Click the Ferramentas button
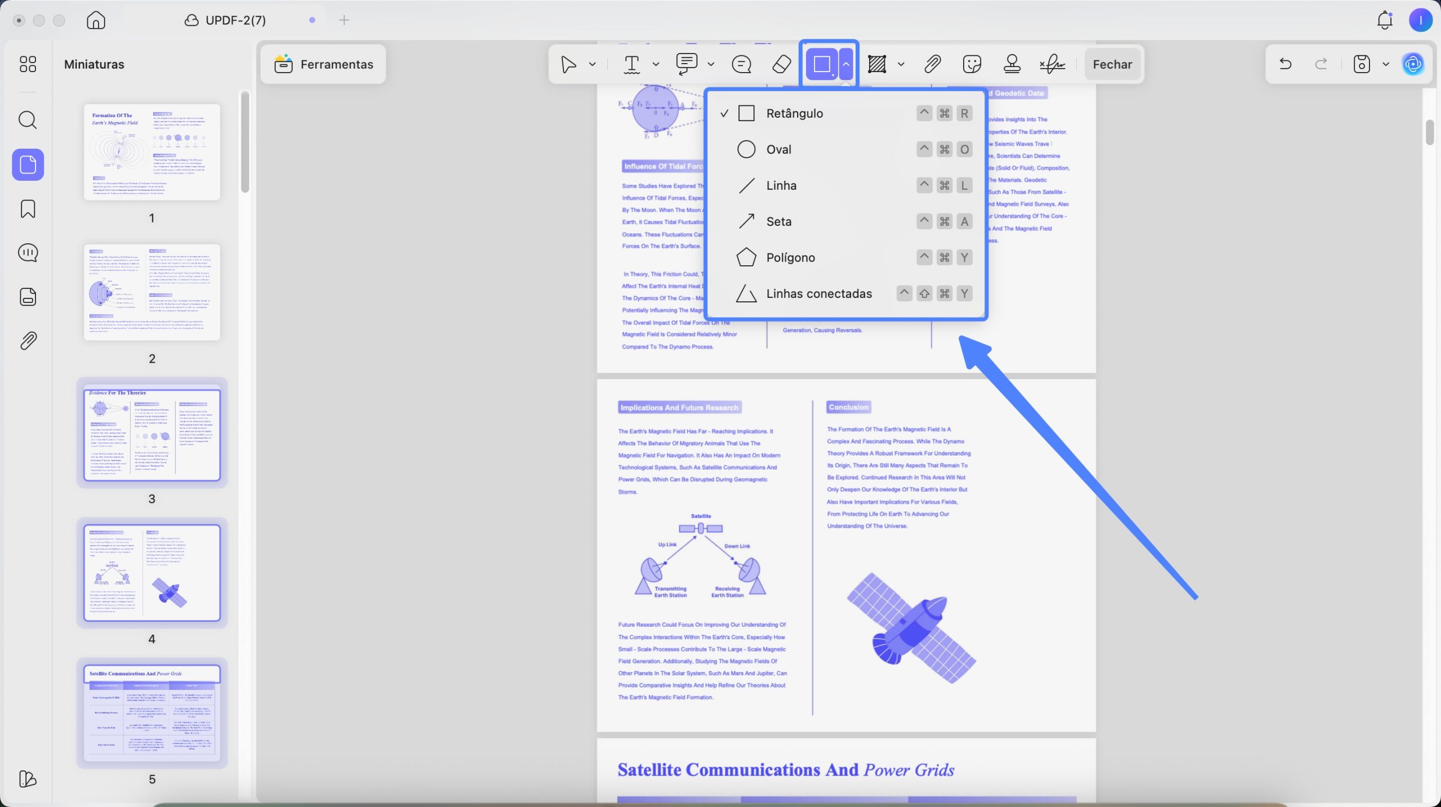The image size is (1441, 807). [x=324, y=64]
